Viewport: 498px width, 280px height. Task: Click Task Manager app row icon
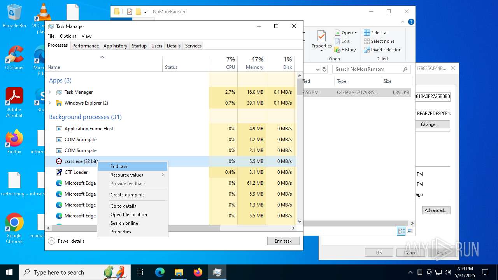pos(59,92)
